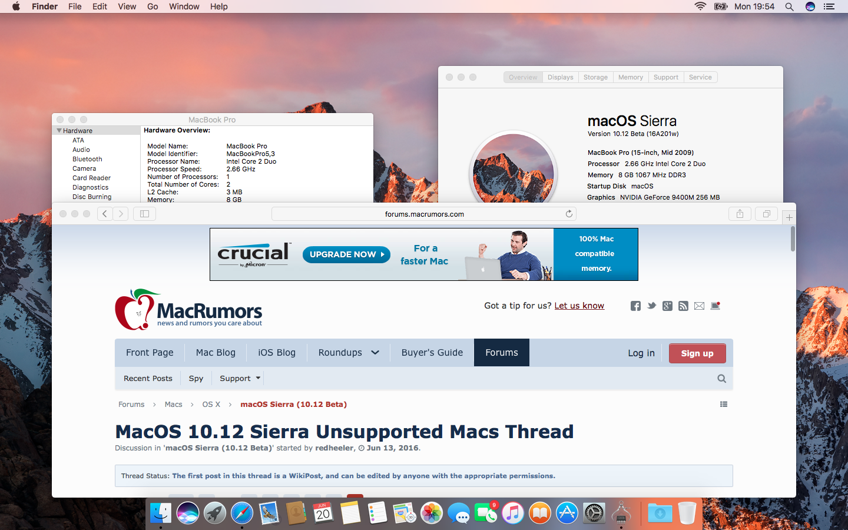The height and width of the screenshot is (530, 848).
Task: Go forward in Safari
Action: [x=121, y=214]
